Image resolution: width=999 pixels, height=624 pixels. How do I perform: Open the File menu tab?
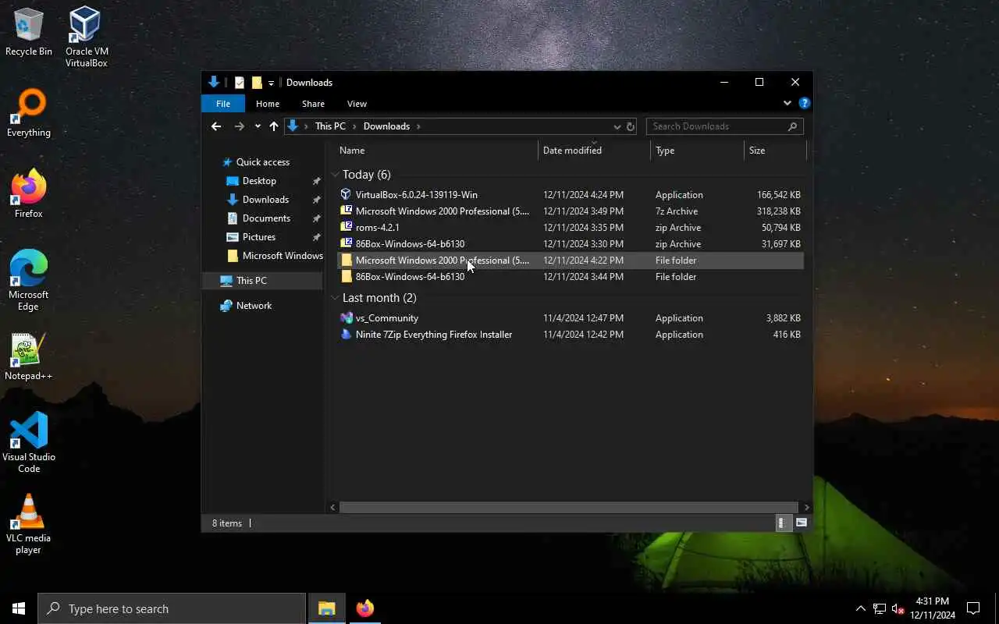tap(223, 104)
